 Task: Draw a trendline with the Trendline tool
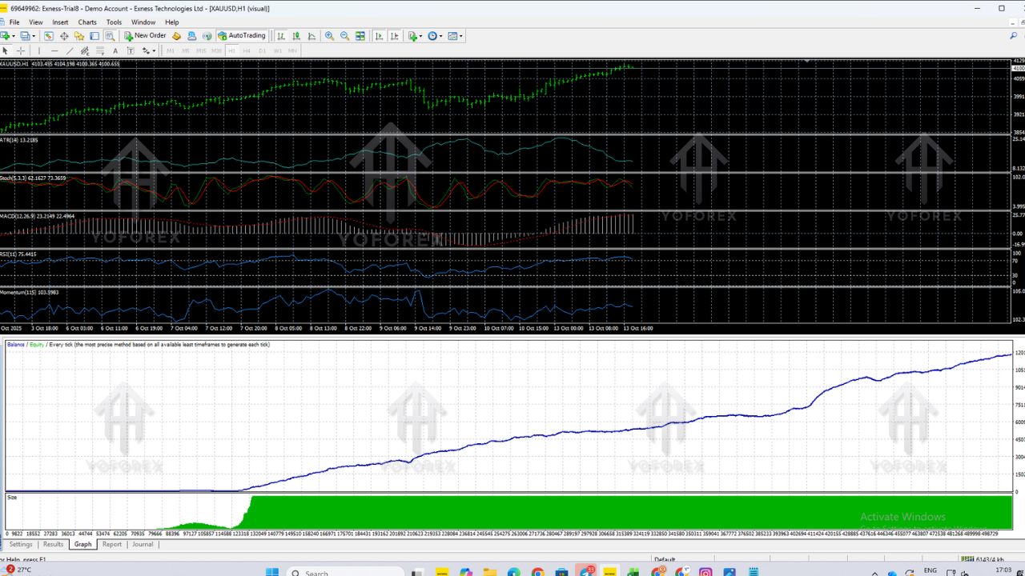(x=70, y=50)
